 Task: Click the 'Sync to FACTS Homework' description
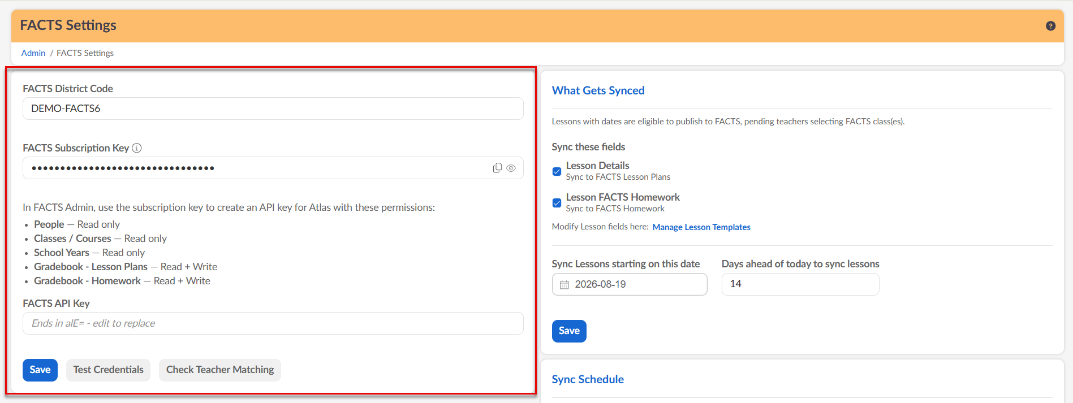tap(615, 209)
